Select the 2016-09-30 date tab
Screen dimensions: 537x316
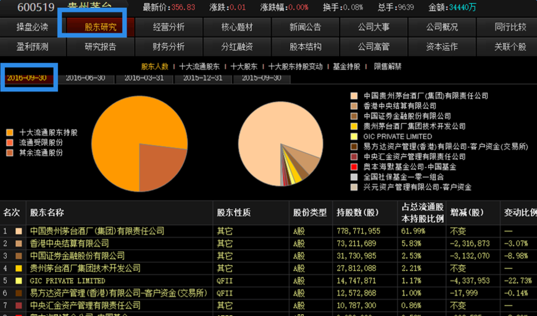[x=27, y=78]
